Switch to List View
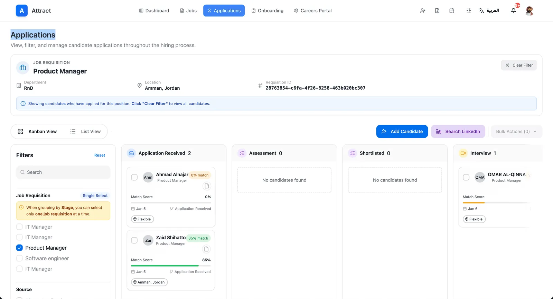The image size is (553, 299). click(86, 131)
